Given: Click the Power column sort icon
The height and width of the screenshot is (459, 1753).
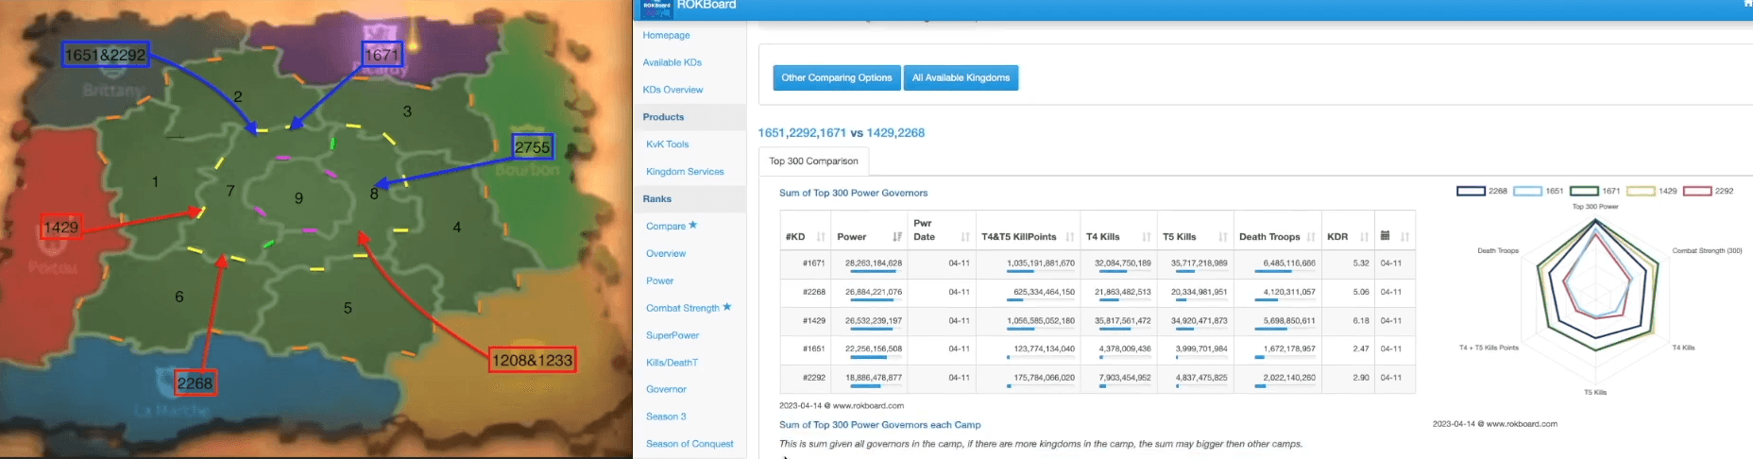Looking at the screenshot, I should [897, 237].
